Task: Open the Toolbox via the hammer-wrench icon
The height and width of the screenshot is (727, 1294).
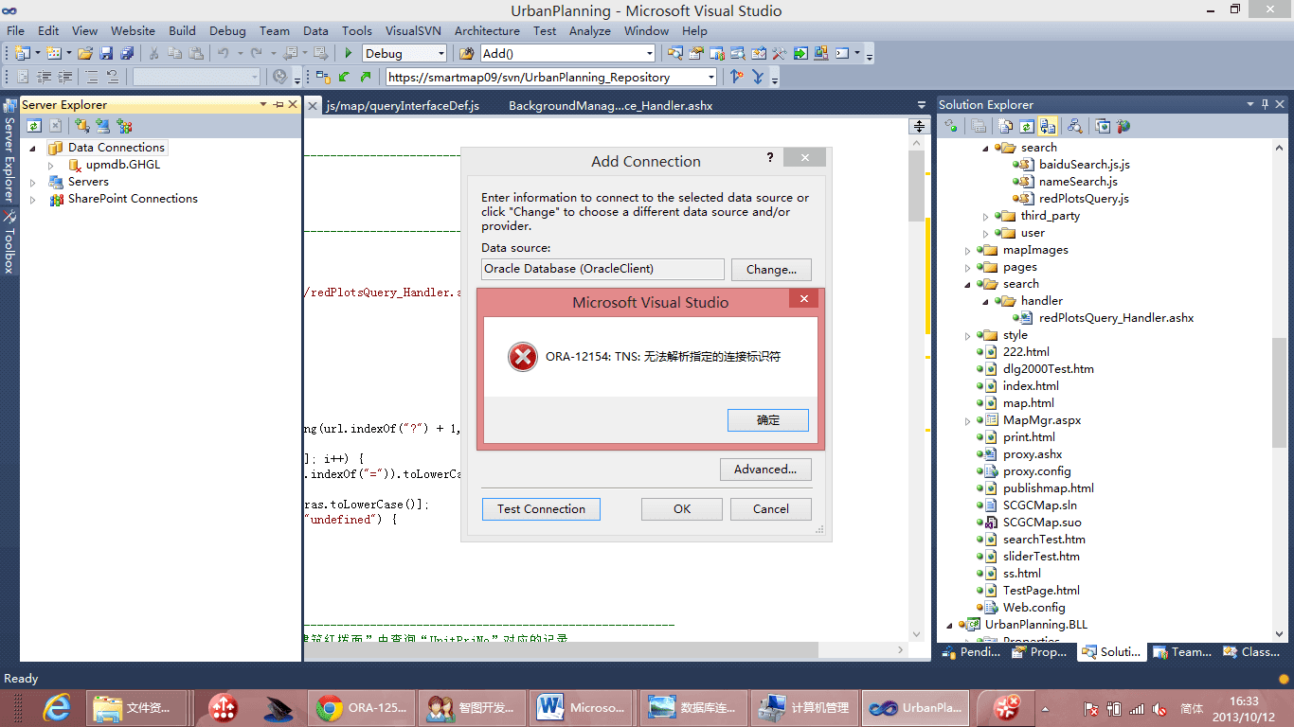Action: 780,53
